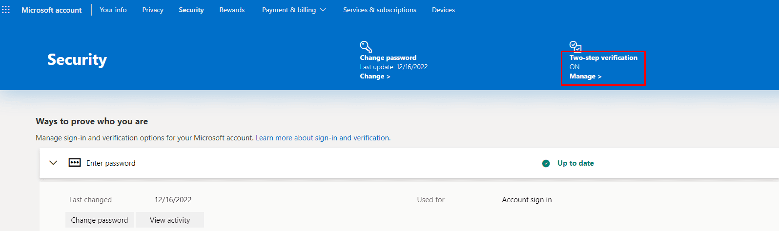
Task: Click the Change password heading in banner
Action: pyautogui.click(x=388, y=58)
